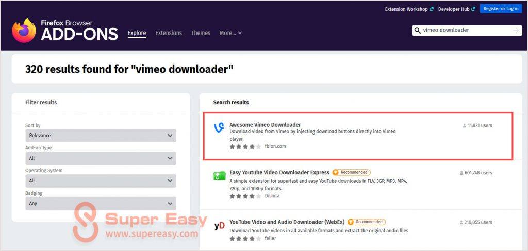Click the Register or Log in button

click(x=501, y=9)
